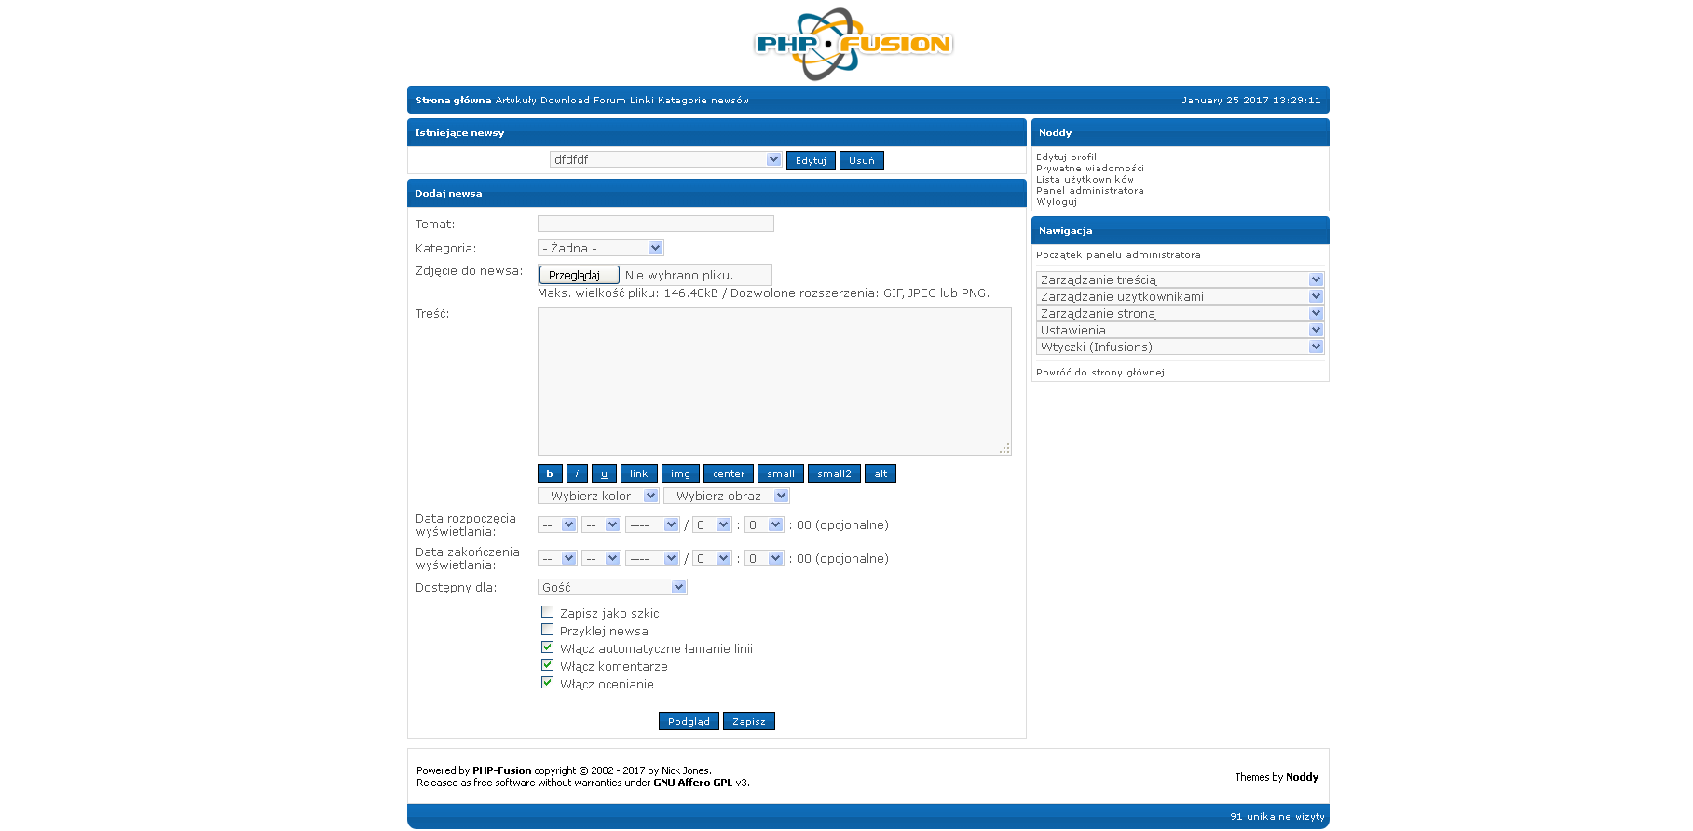The width and height of the screenshot is (1693, 831).
Task: Open Edytuj profil link
Action: 1066,157
